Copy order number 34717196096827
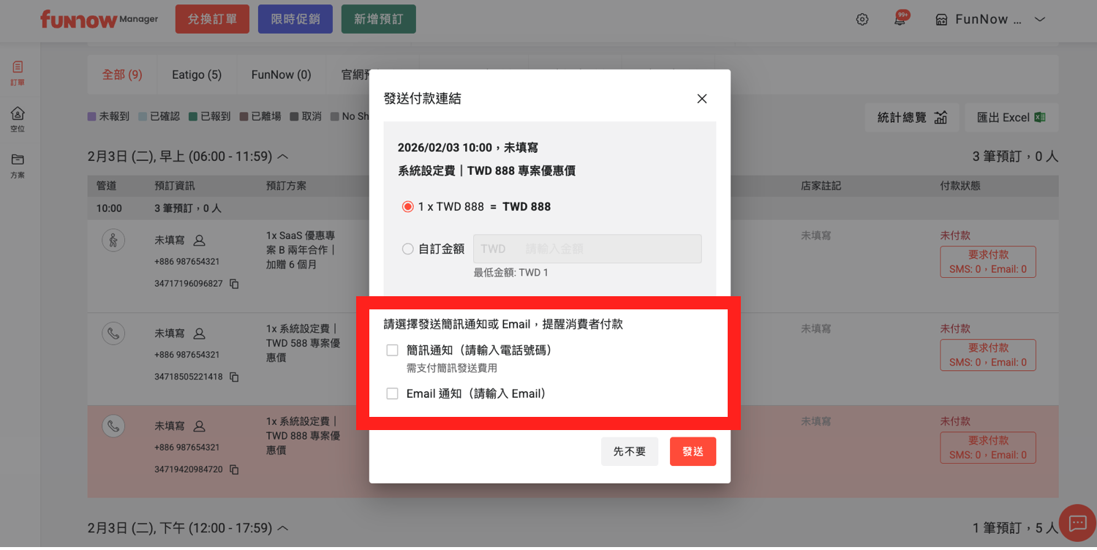Screen dimensions: 1097x550 click(x=234, y=284)
